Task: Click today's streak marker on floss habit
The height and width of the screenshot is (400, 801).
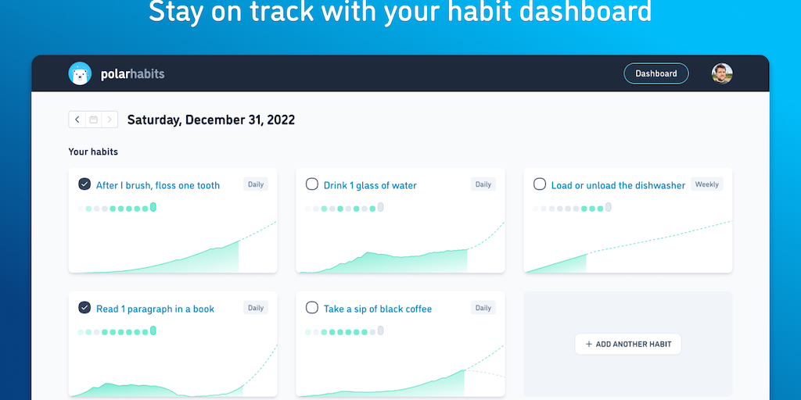Action: click(153, 207)
